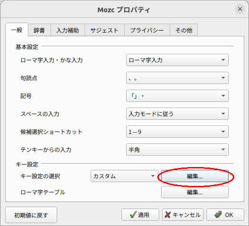Close the Mozc プロパティ dialog
The image size is (249, 226).
point(240,9)
